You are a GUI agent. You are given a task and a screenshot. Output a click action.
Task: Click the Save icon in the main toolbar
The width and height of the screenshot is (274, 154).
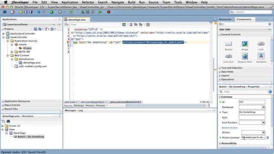pyautogui.click(x=26, y=12)
